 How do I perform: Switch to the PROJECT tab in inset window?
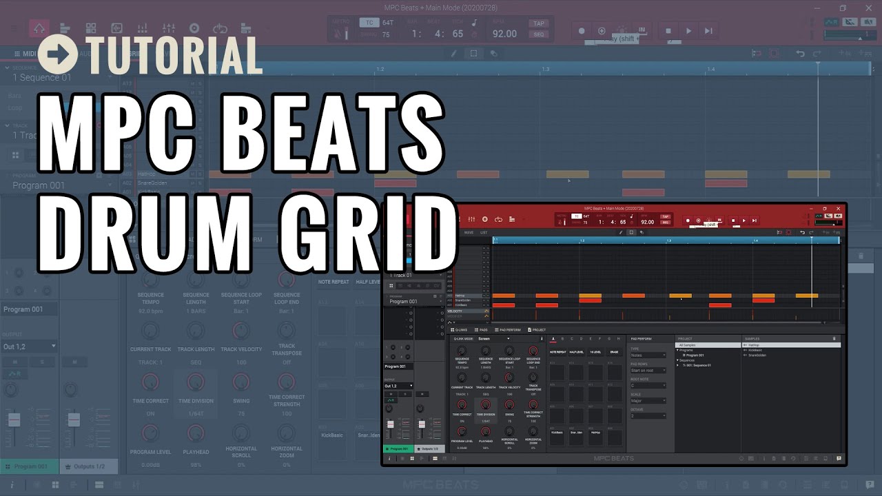click(537, 330)
